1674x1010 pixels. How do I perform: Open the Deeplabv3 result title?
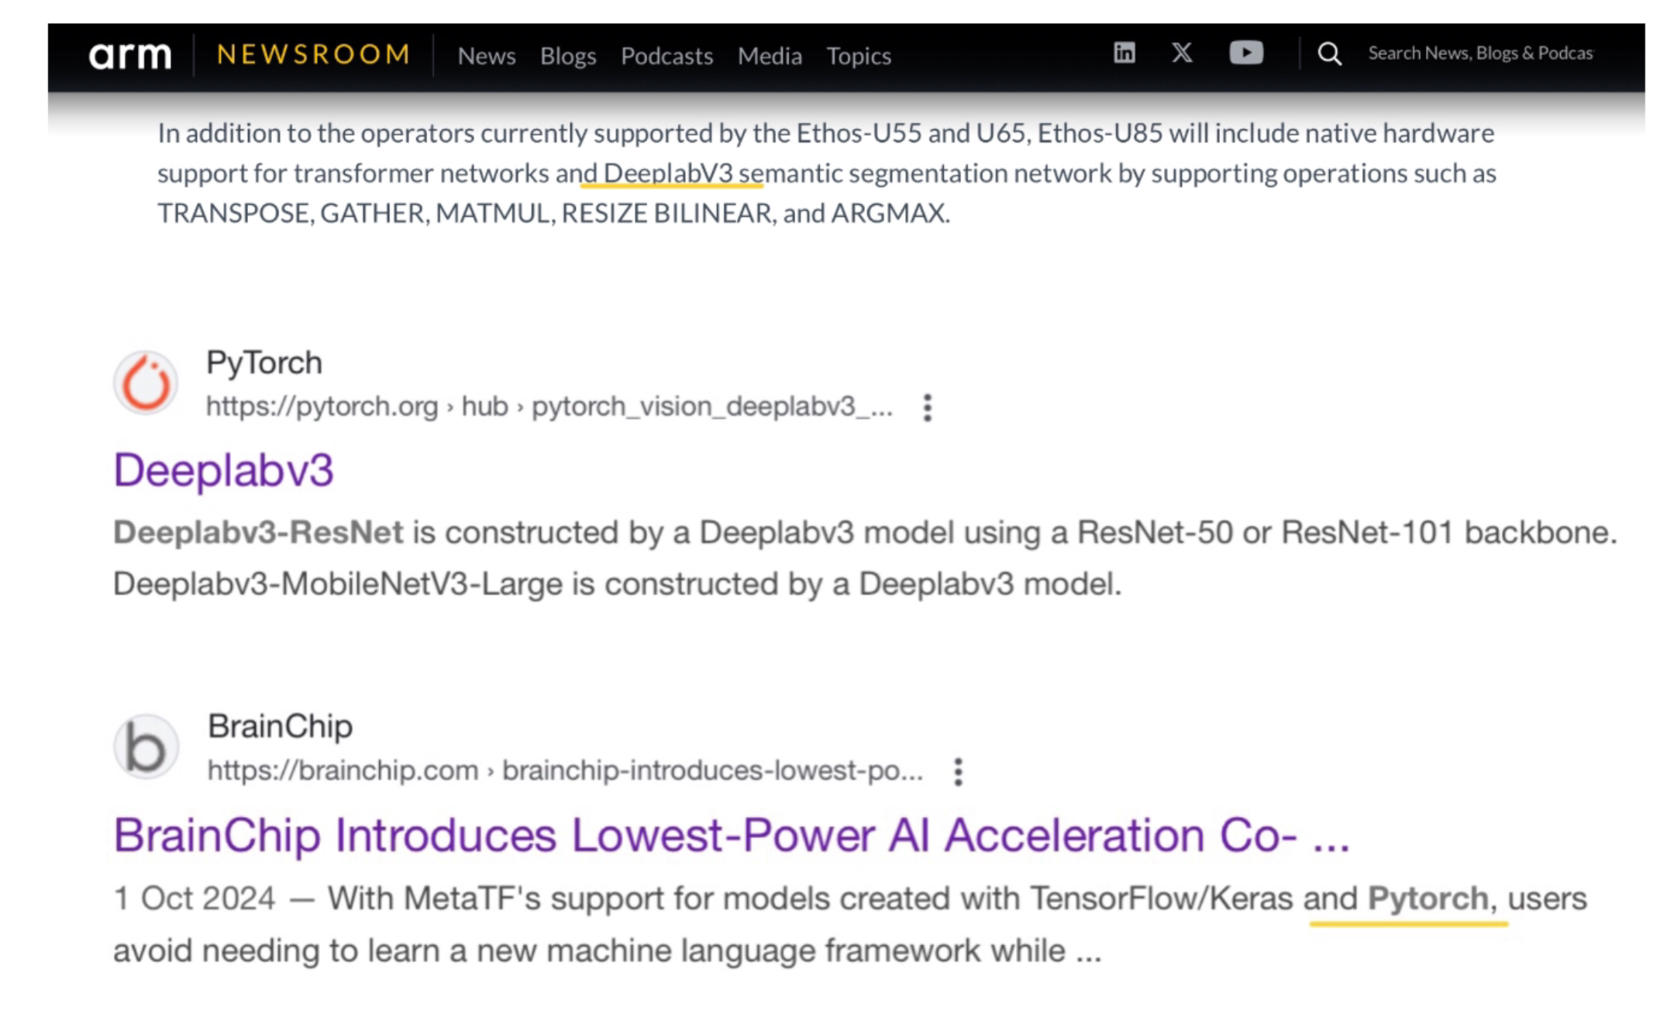coord(223,470)
